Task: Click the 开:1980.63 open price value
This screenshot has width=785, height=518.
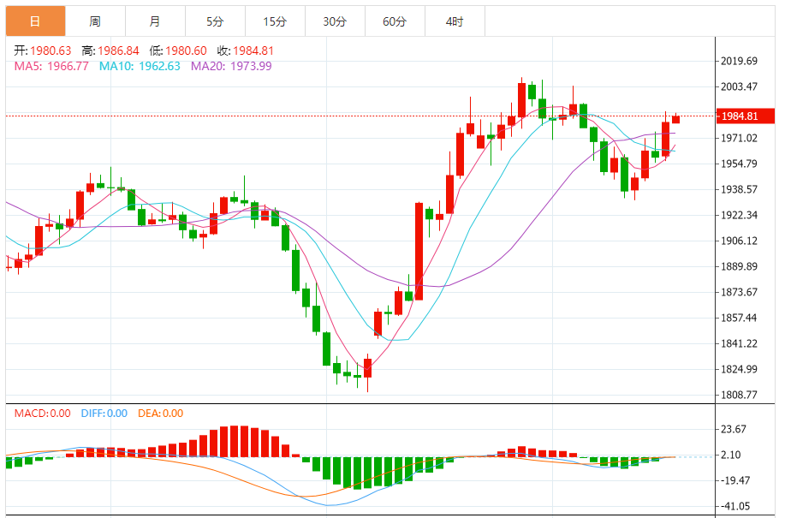Action: pos(43,51)
